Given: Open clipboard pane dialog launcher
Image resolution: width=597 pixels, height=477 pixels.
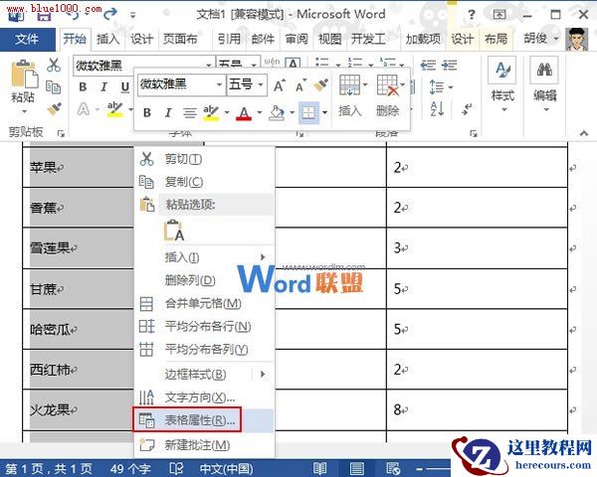Looking at the screenshot, I should [x=61, y=133].
